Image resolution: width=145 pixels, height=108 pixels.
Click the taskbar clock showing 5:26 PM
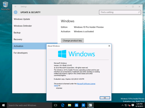(139, 105)
